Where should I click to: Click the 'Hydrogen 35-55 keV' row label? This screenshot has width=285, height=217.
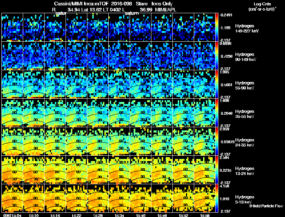(x=245, y=114)
